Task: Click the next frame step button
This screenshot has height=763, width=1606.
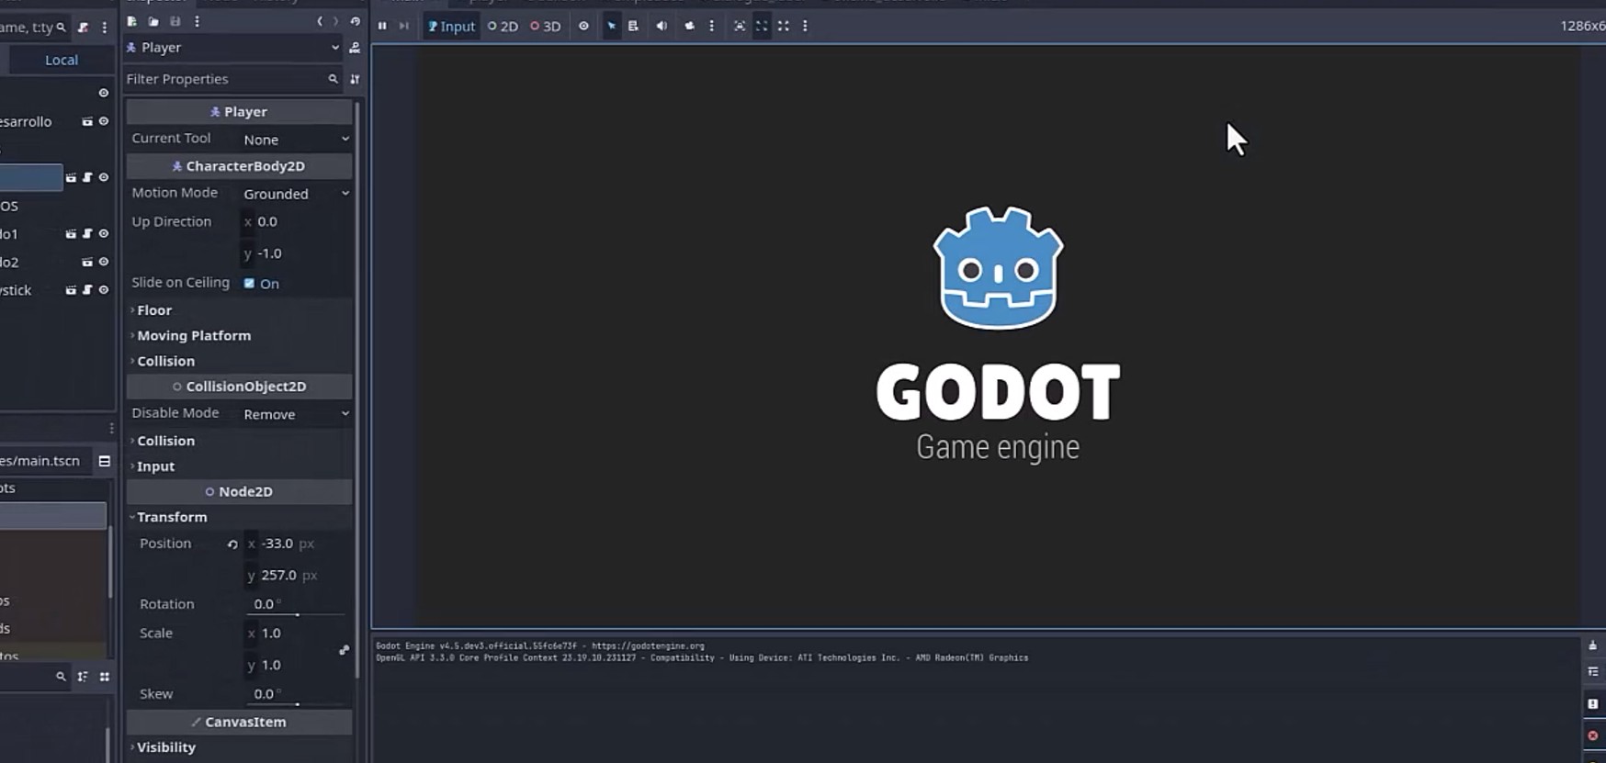Action: [404, 26]
